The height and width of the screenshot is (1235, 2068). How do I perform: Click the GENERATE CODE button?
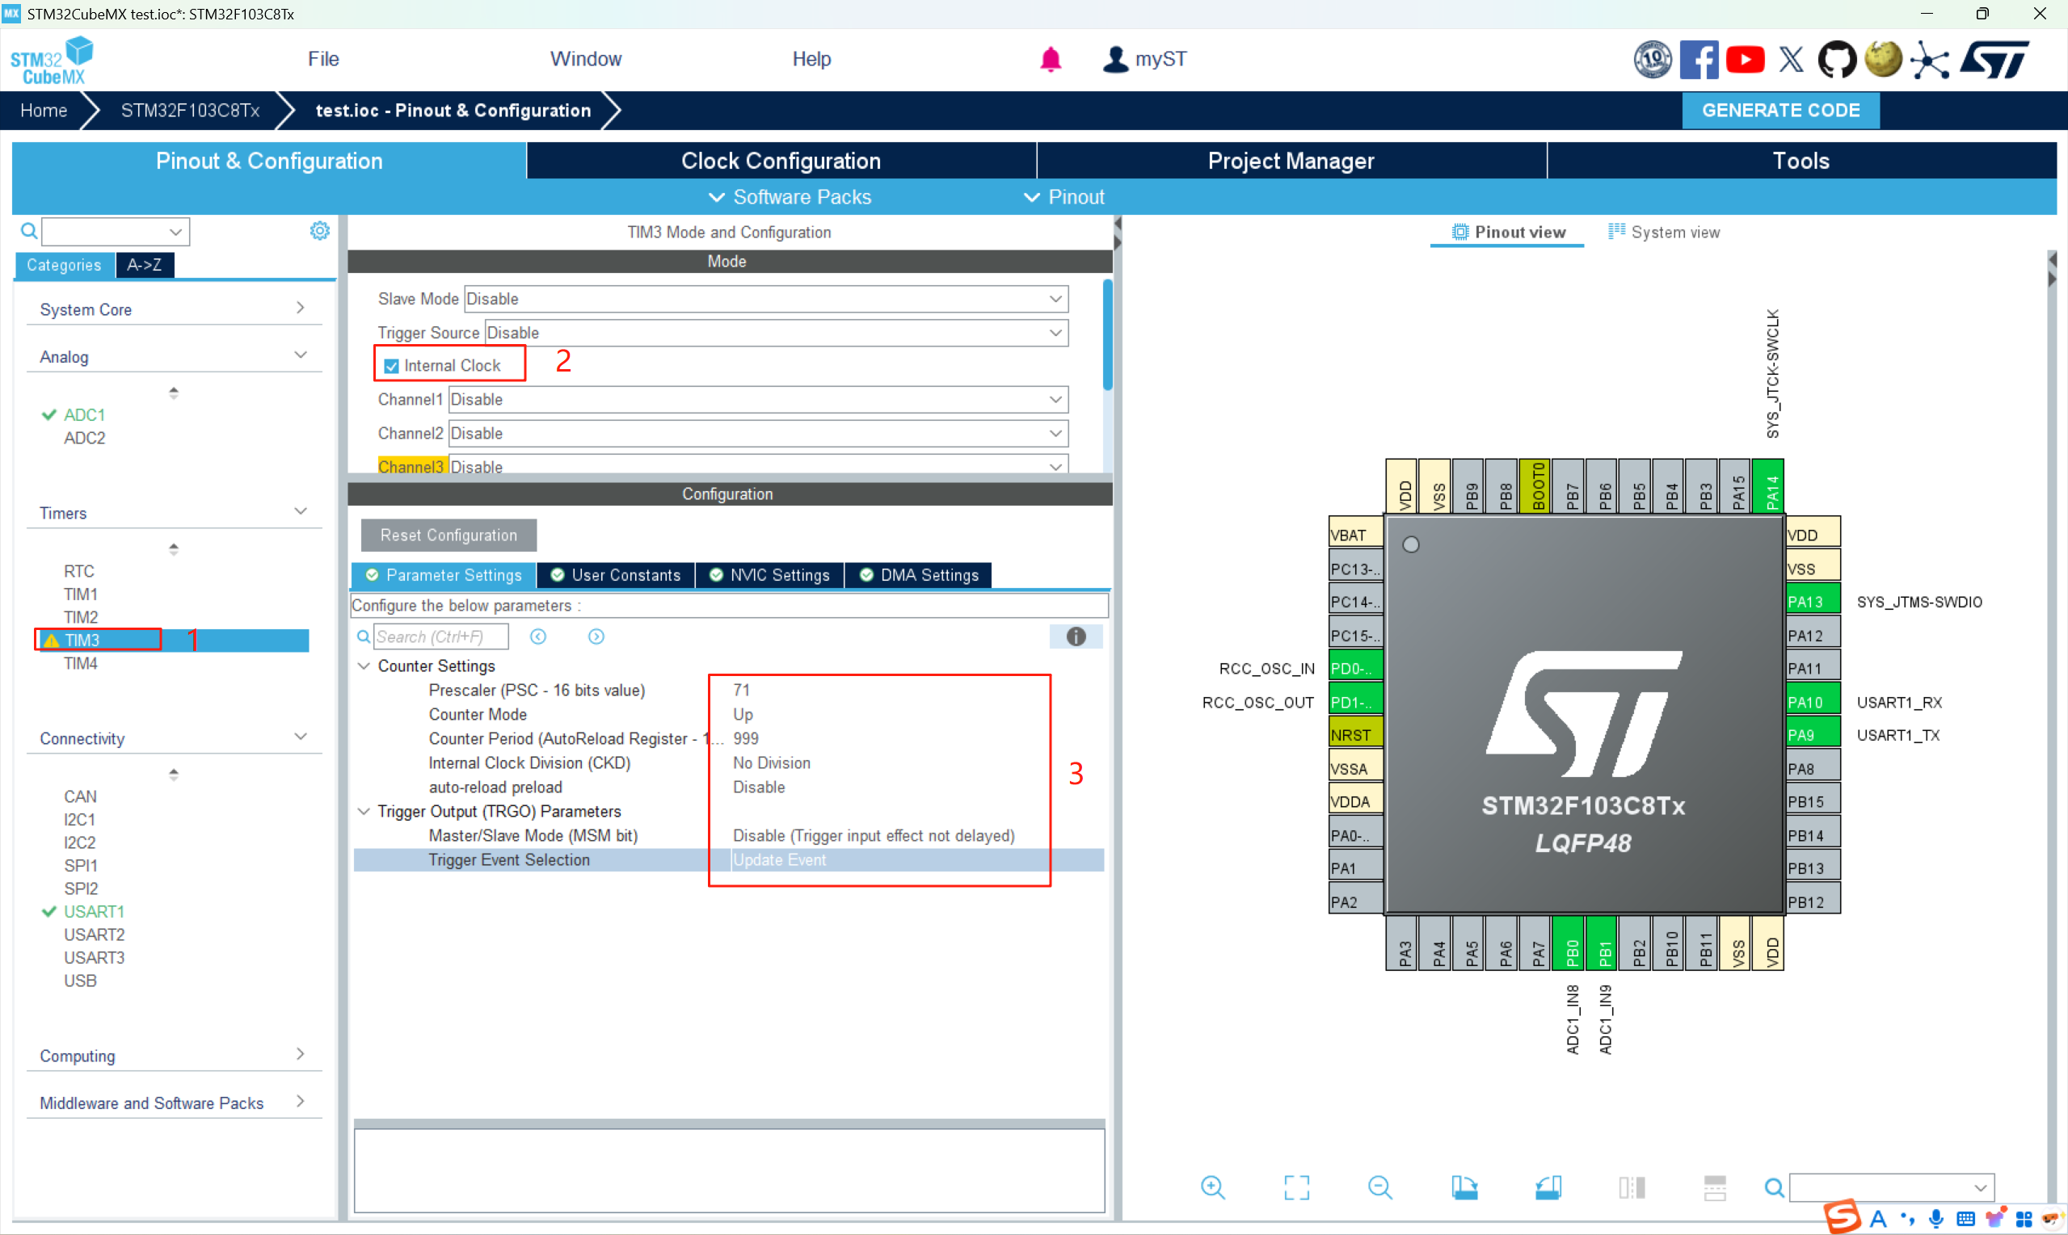coord(1781,110)
